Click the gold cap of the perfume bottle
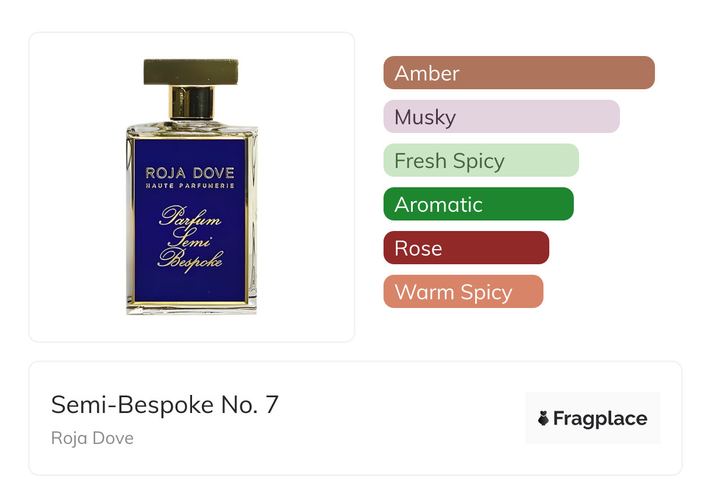The width and height of the screenshot is (711, 504). pos(191,72)
